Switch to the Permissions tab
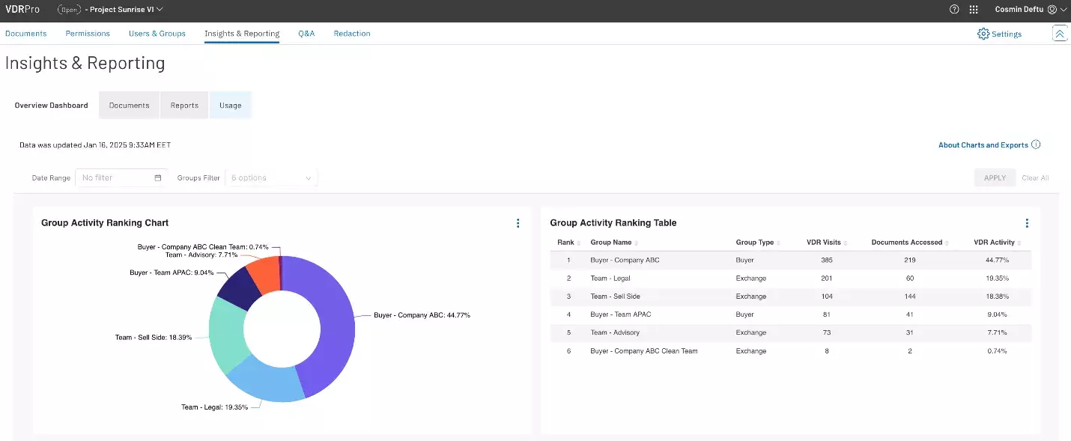 point(88,34)
